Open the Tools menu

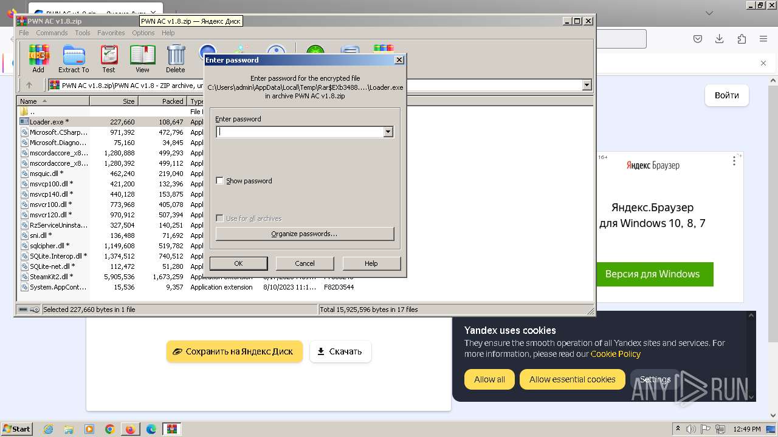[83, 33]
